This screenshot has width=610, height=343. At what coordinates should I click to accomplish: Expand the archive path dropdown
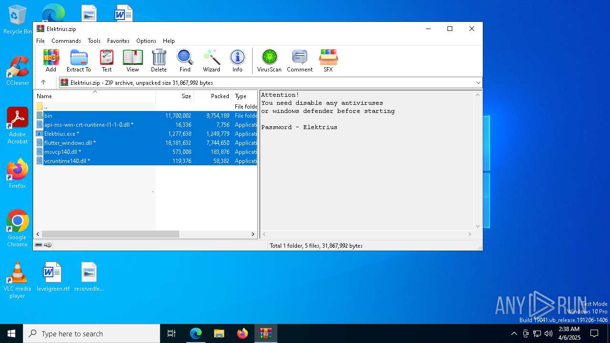click(x=478, y=83)
